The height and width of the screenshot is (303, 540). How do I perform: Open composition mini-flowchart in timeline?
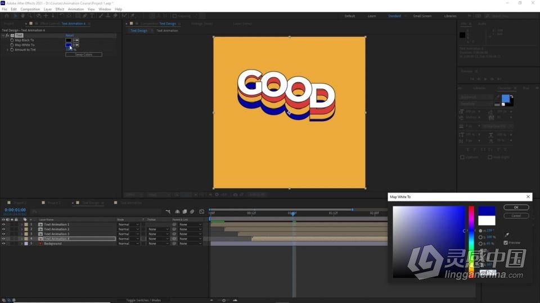(x=168, y=212)
